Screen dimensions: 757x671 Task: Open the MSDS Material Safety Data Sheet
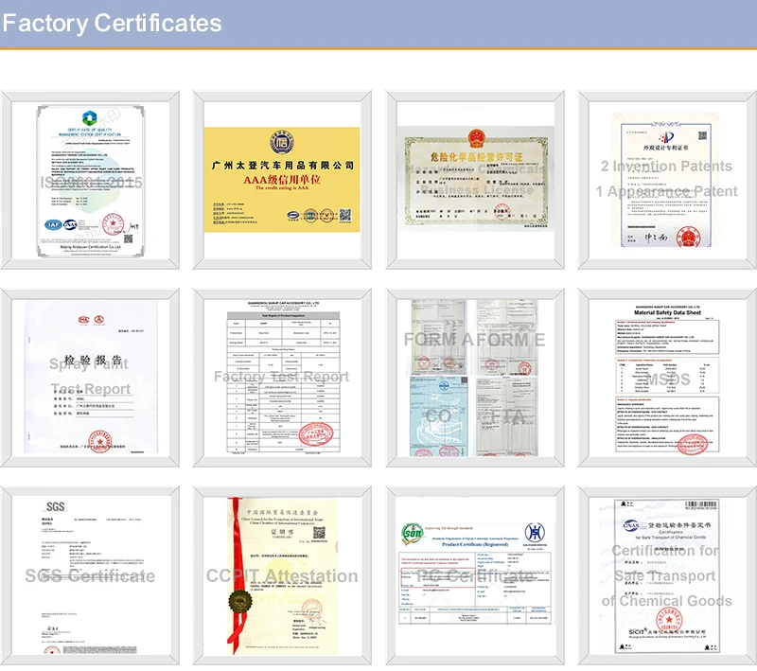click(x=666, y=379)
